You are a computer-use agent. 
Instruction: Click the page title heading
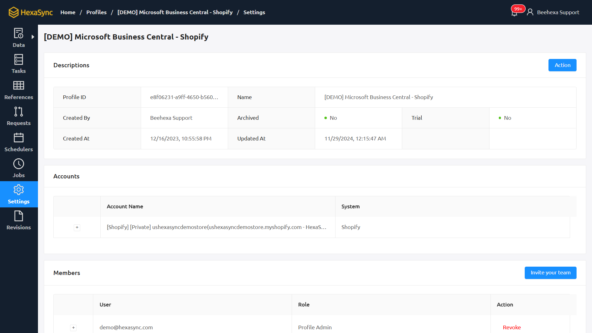(x=126, y=37)
